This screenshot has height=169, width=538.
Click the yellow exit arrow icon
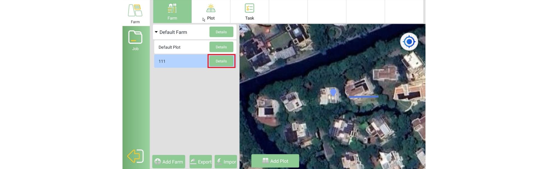point(136,156)
